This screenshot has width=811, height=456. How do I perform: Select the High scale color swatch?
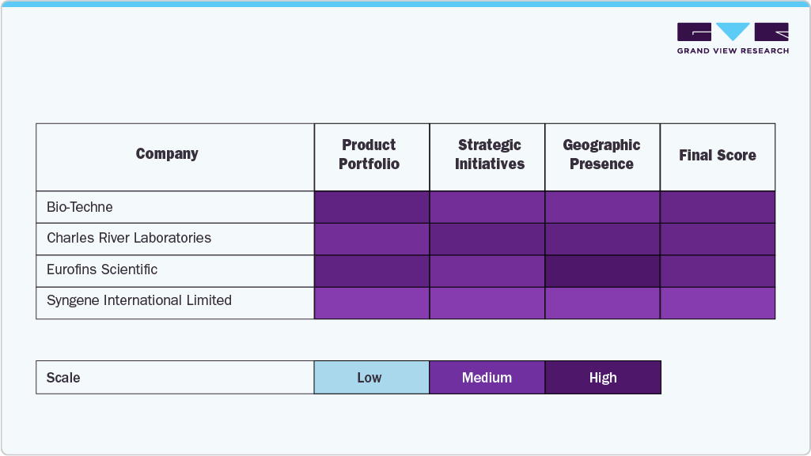[x=603, y=378]
